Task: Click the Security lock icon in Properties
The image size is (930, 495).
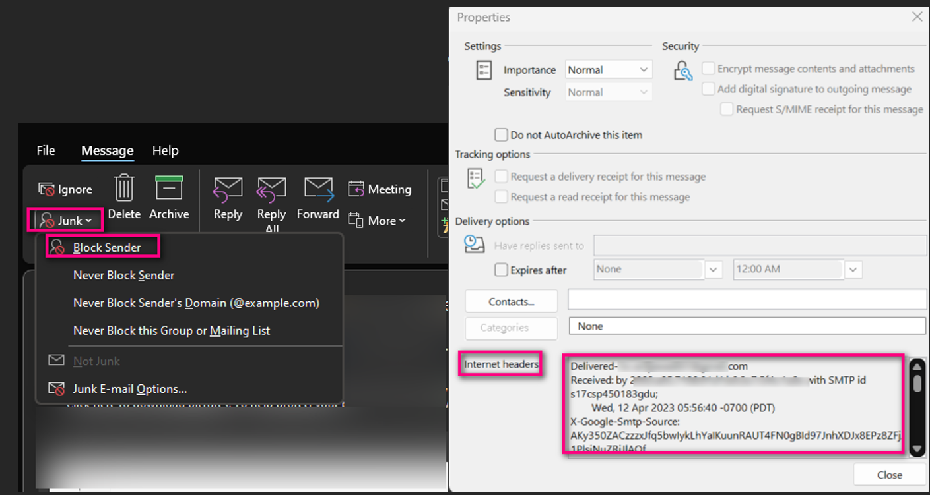Action: point(682,71)
